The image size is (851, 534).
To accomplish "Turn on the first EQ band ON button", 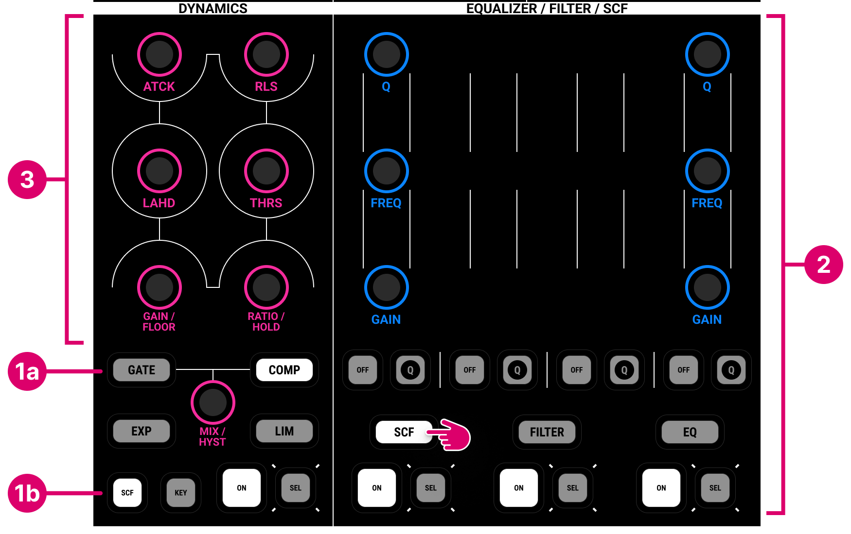I will [x=376, y=488].
